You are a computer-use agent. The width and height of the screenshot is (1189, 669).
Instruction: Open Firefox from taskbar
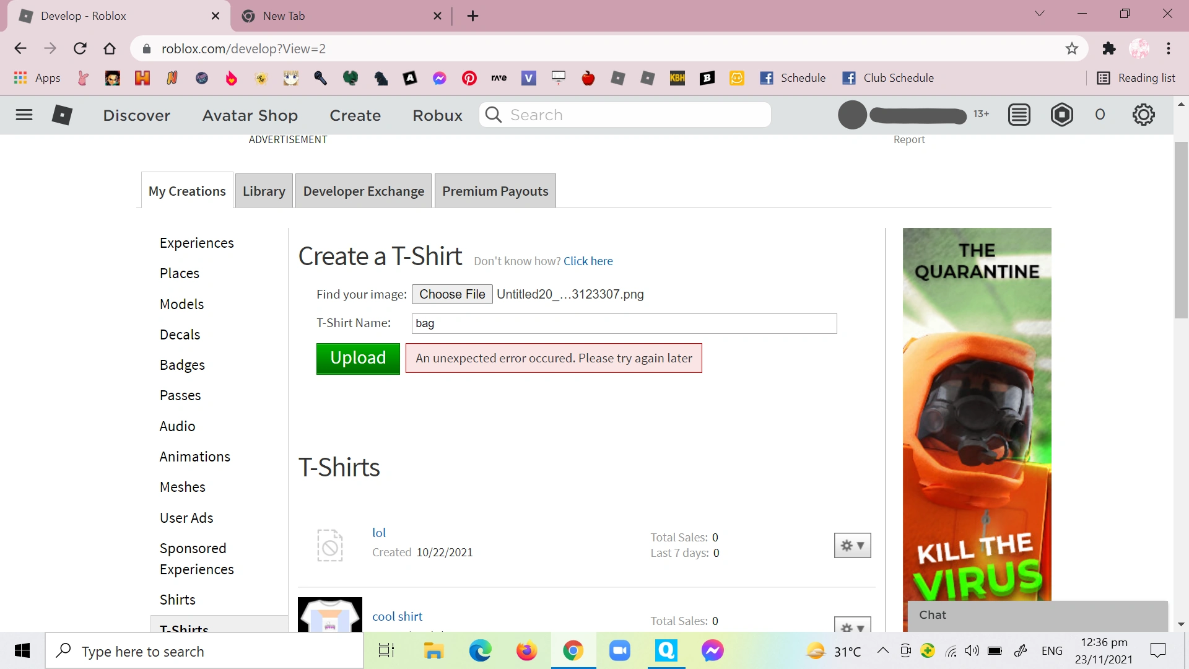point(526,650)
